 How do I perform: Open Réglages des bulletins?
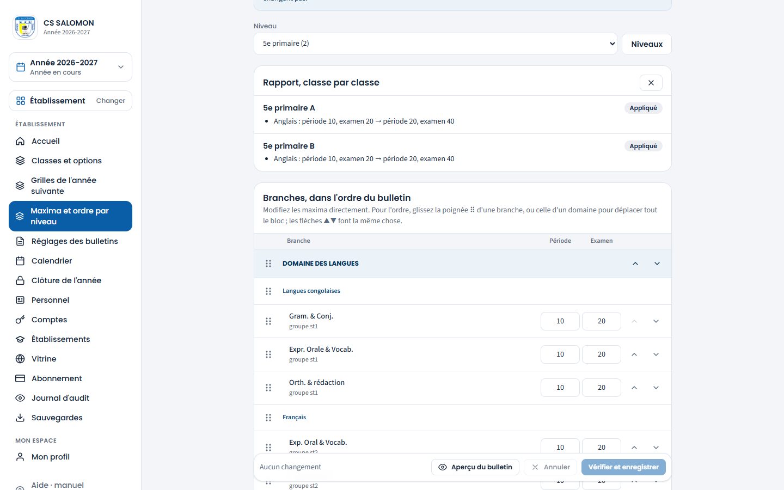(70, 241)
